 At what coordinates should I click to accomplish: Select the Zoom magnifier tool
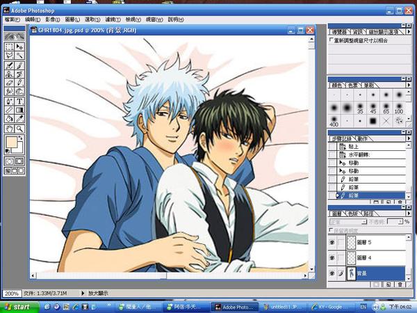point(19,129)
